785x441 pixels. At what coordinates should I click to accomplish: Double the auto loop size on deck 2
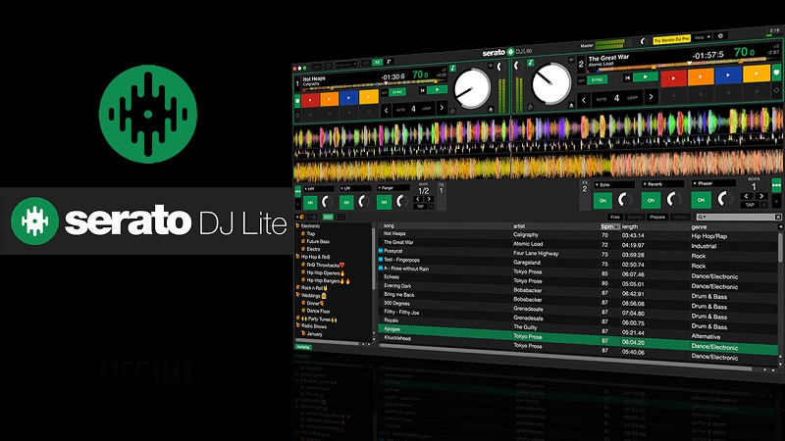click(651, 96)
